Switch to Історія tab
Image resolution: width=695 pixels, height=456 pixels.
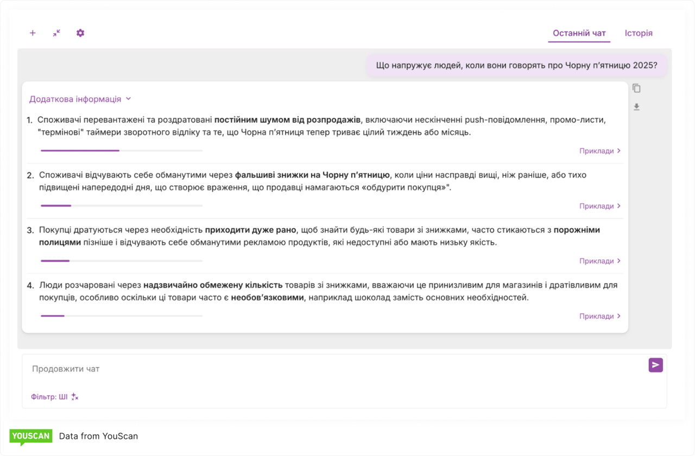click(x=639, y=33)
